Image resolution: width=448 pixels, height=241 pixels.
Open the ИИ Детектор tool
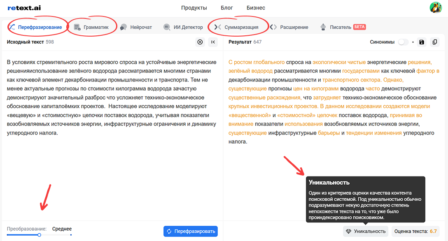[184, 27]
